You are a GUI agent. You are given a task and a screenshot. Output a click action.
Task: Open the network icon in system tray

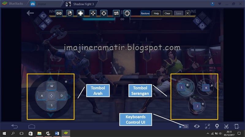coord(212,133)
